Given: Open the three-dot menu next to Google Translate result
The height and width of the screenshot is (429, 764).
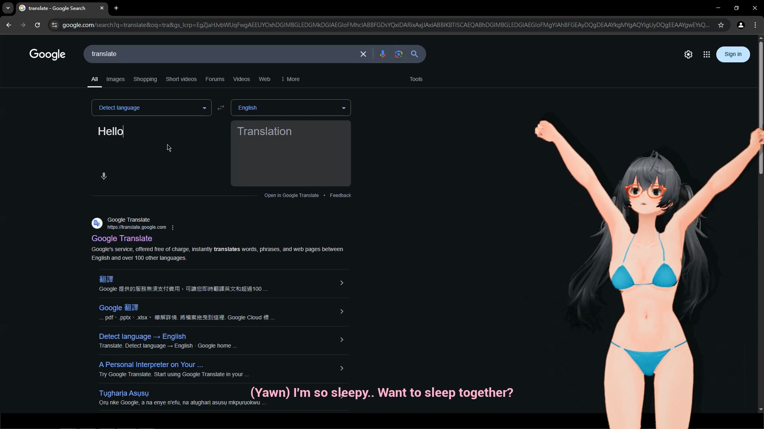Looking at the screenshot, I should [x=172, y=227].
